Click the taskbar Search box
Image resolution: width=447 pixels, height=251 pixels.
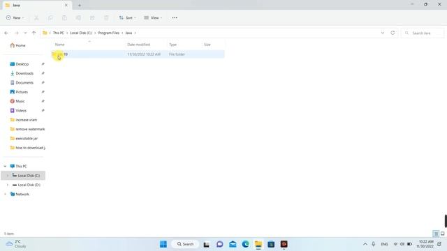[185, 244]
